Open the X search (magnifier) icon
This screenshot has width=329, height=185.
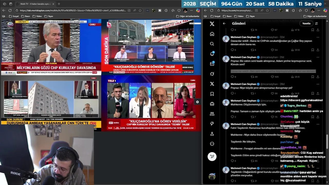212,44
